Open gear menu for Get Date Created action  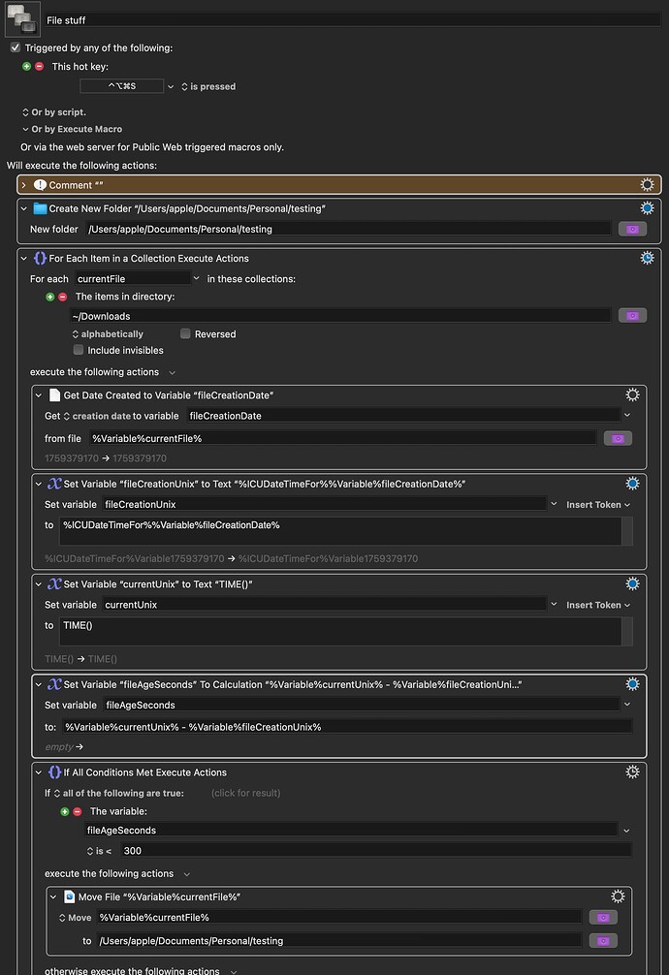[632, 394]
